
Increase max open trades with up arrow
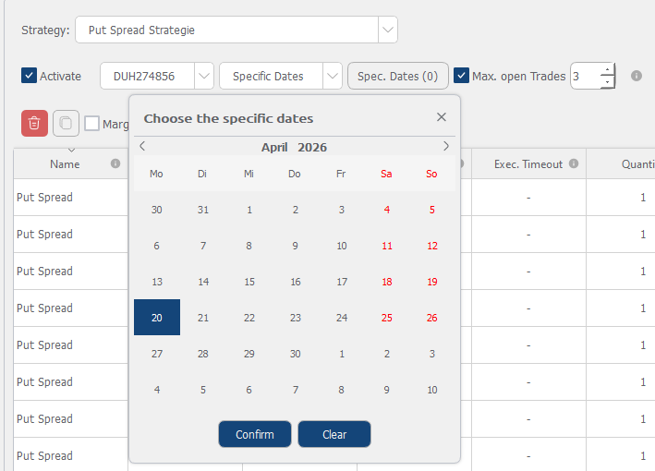pos(607,69)
